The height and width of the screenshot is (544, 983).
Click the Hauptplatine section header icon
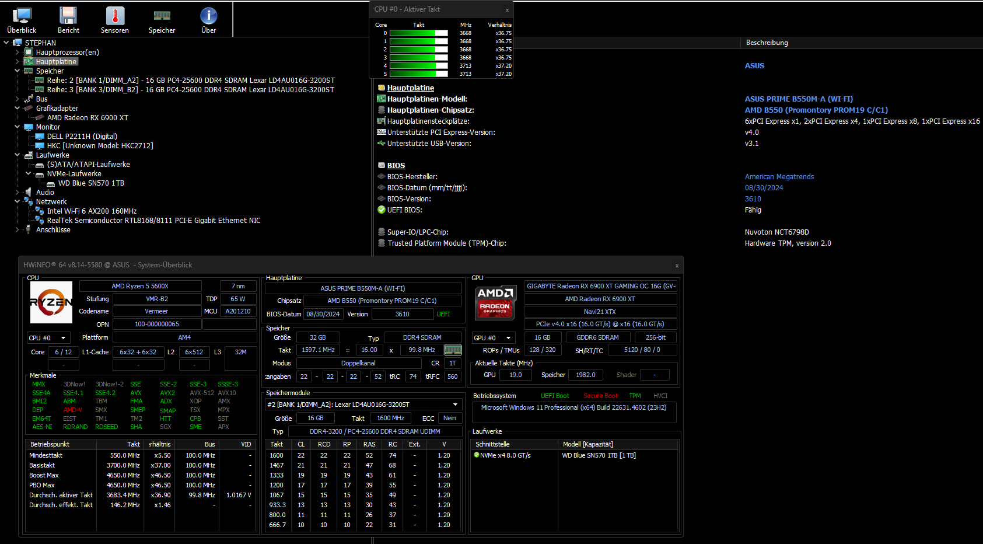point(382,88)
